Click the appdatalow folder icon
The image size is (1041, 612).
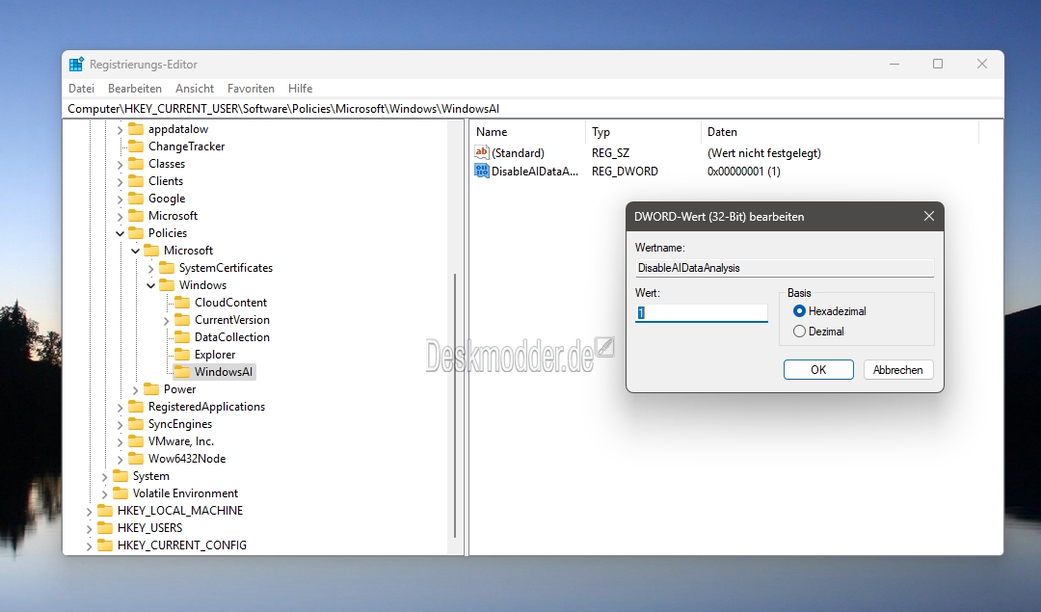pyautogui.click(x=136, y=129)
